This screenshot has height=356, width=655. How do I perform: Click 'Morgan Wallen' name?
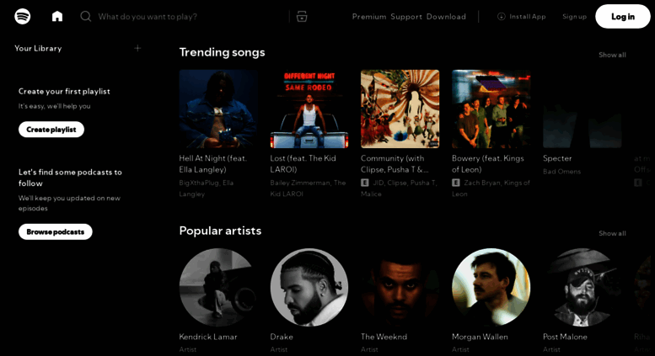[x=480, y=337]
